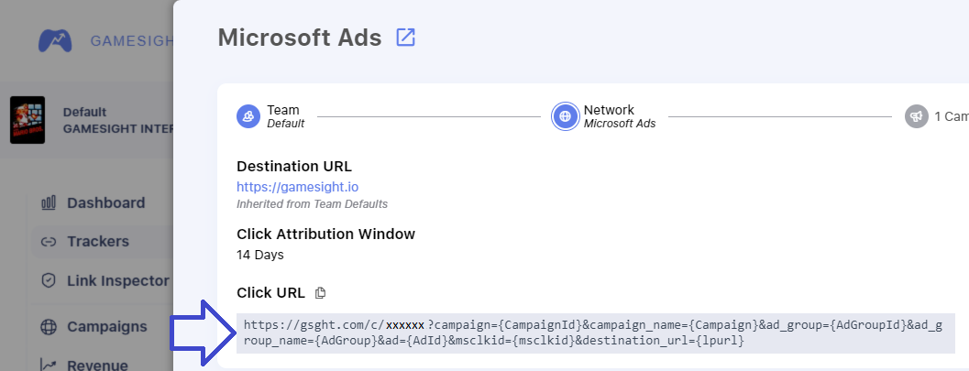The height and width of the screenshot is (371, 969).
Task: Click the Revenue chart icon
Action: pos(49,365)
